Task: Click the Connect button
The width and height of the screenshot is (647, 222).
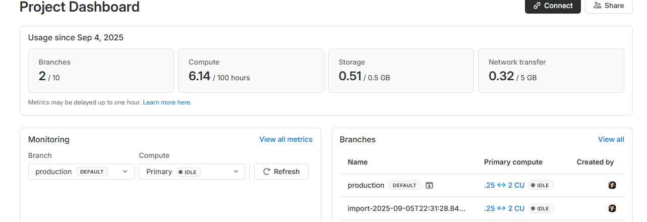Action: [553, 6]
